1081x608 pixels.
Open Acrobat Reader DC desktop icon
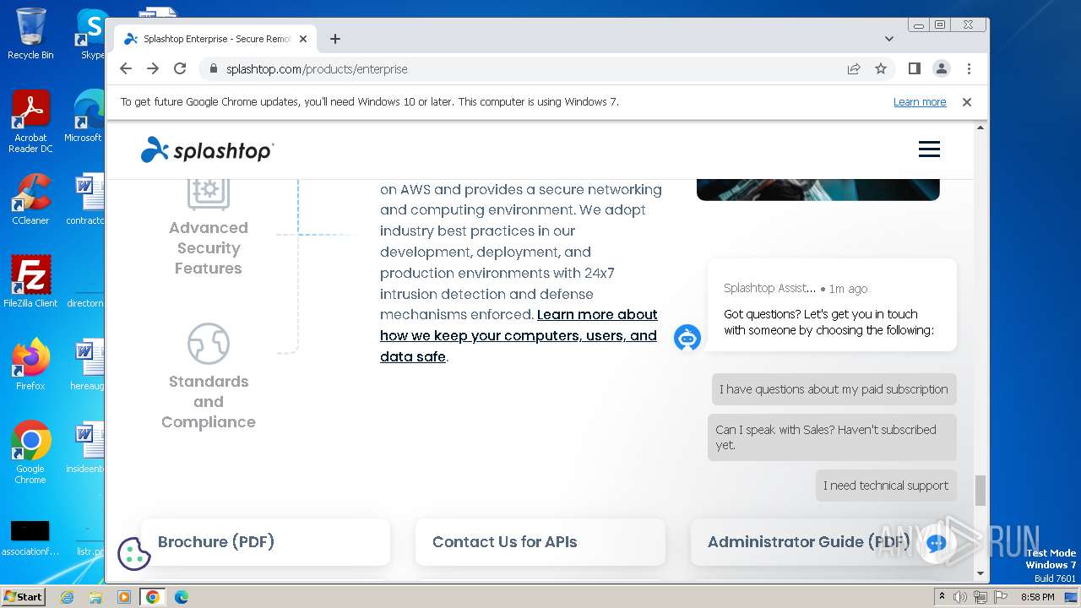(30, 122)
